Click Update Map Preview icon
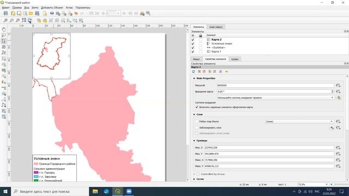Viewport: 349px width, 196px height. 193,71
